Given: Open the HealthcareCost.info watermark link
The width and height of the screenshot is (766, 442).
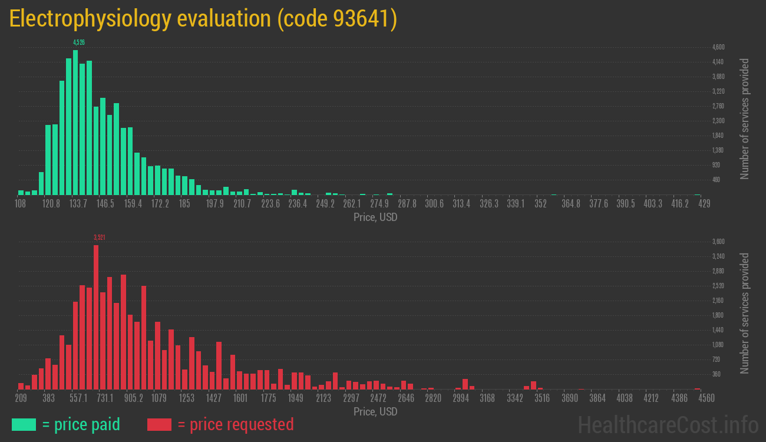Looking at the screenshot, I should point(668,424).
